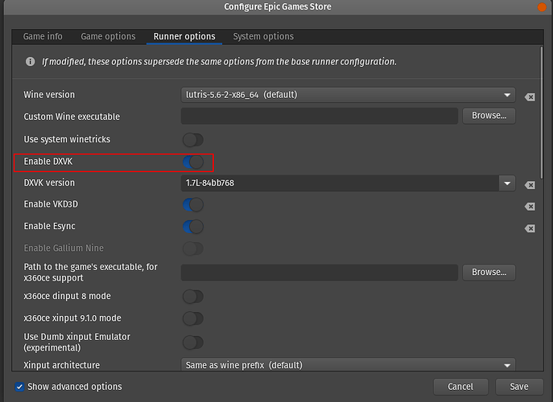Image resolution: width=553 pixels, height=402 pixels.
Task: Uncheck Show advanced options checkbox
Action: coord(19,387)
